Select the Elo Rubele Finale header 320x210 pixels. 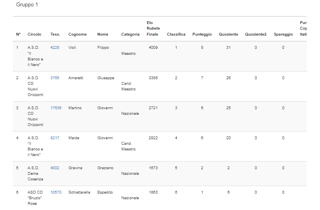153,28
